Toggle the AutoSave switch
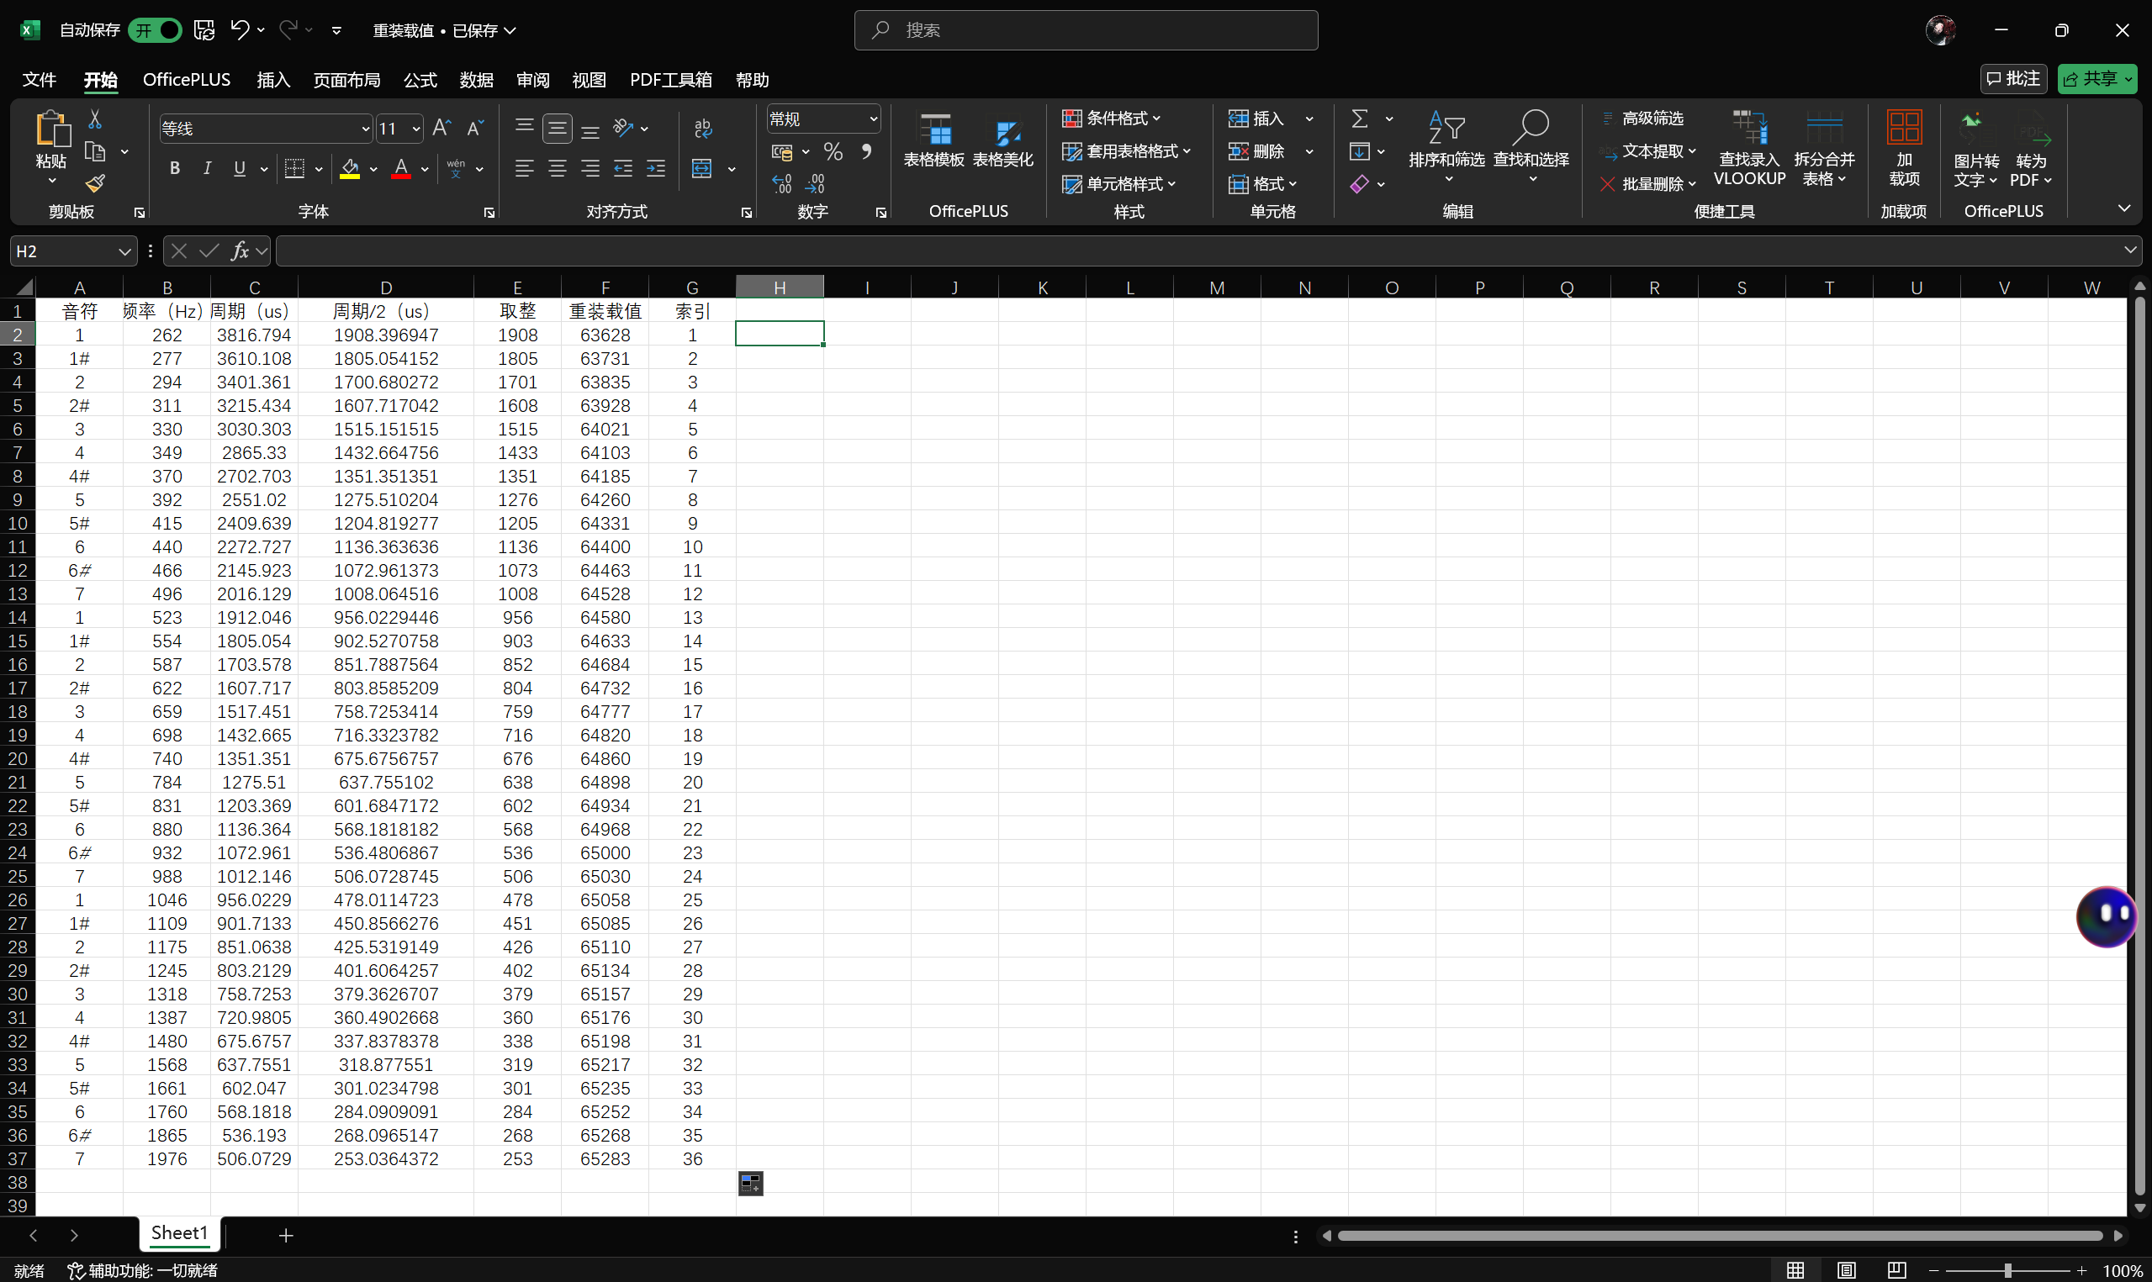The width and height of the screenshot is (2152, 1282). 156,30
